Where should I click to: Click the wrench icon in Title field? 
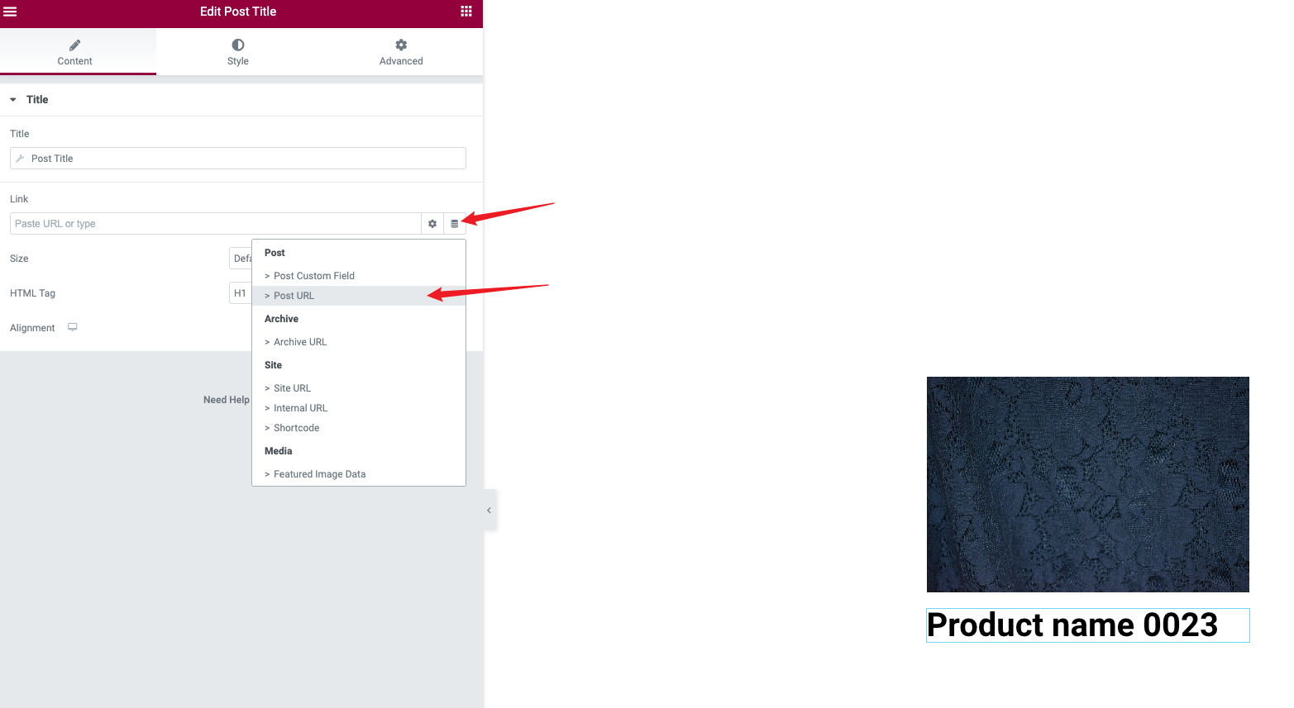pyautogui.click(x=21, y=159)
